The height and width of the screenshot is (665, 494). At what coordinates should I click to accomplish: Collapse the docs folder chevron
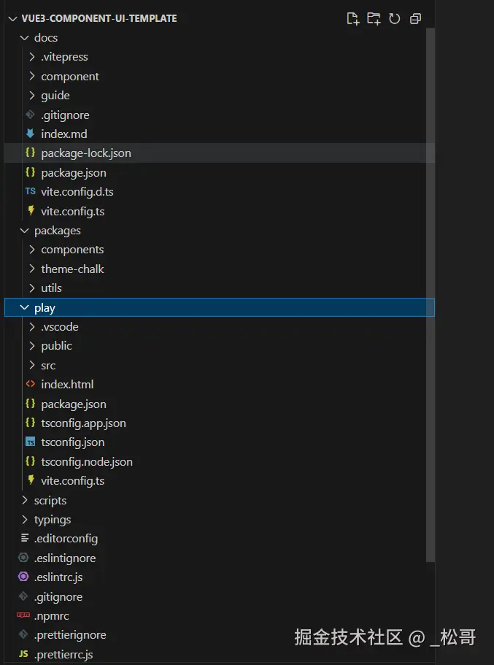point(24,38)
